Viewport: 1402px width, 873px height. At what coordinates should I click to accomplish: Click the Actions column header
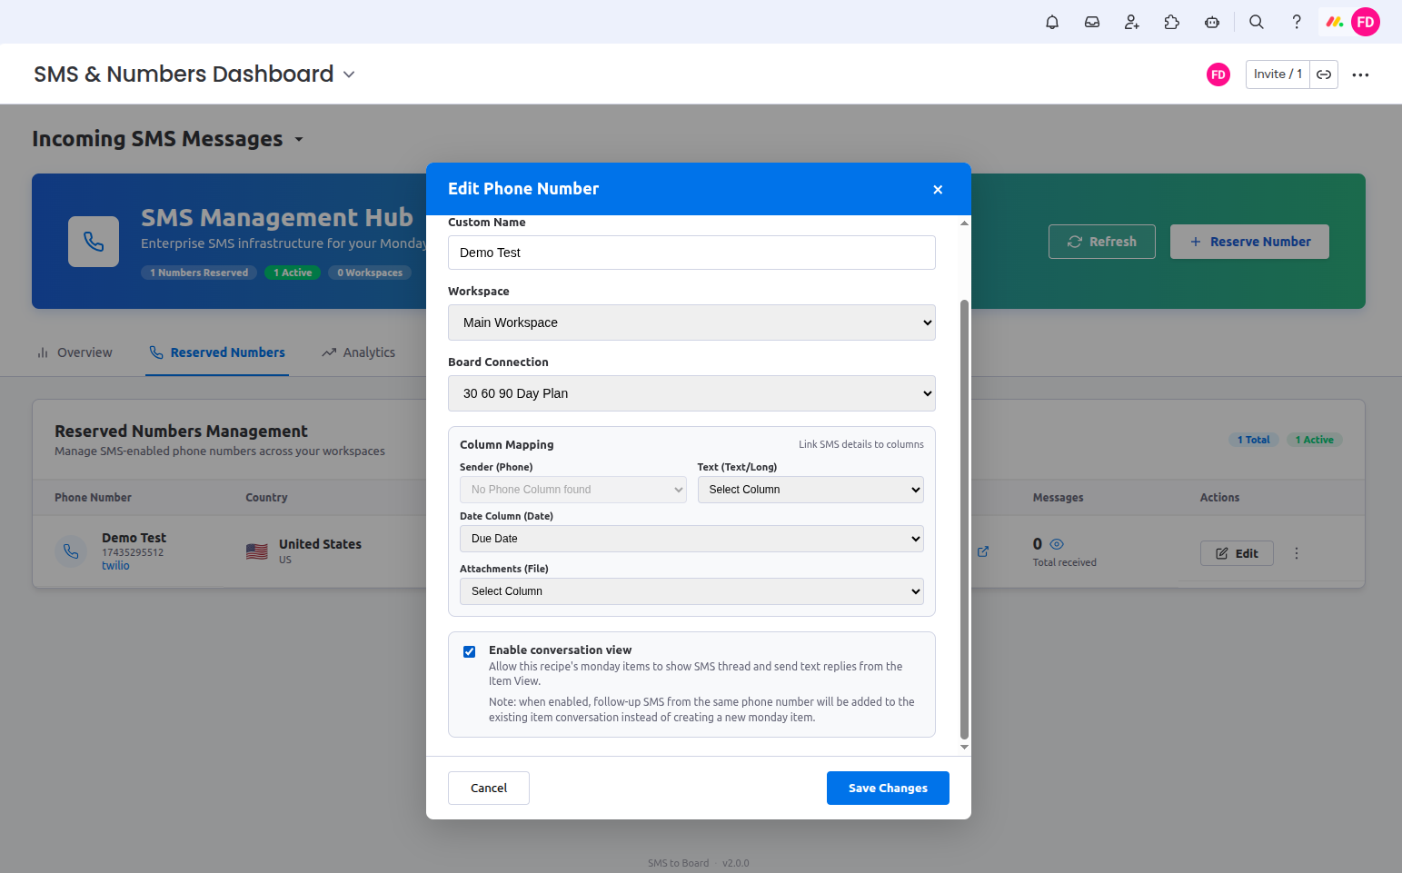[x=1219, y=498]
